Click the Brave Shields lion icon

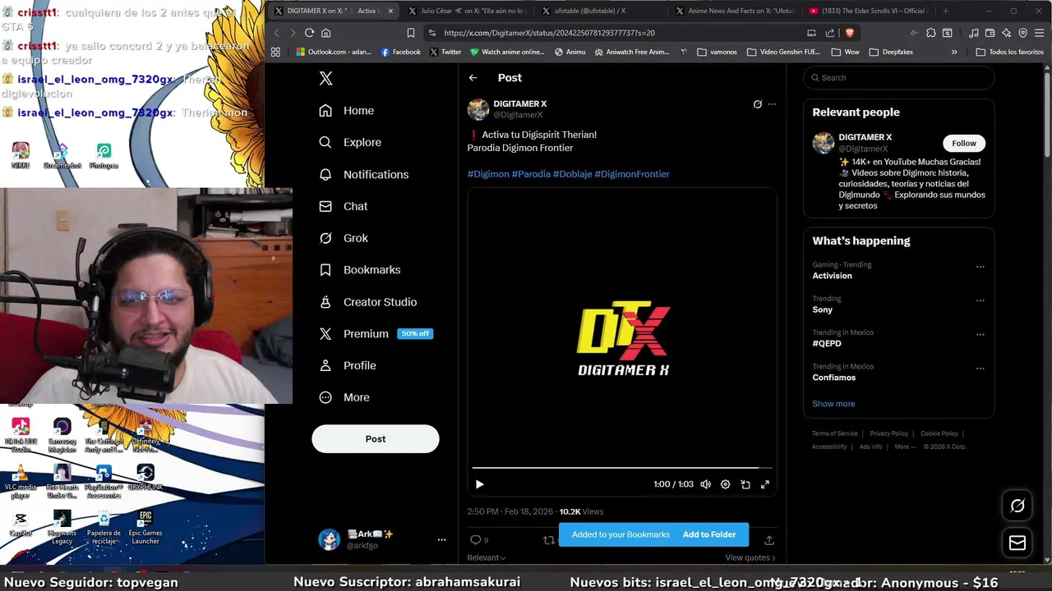click(x=849, y=33)
